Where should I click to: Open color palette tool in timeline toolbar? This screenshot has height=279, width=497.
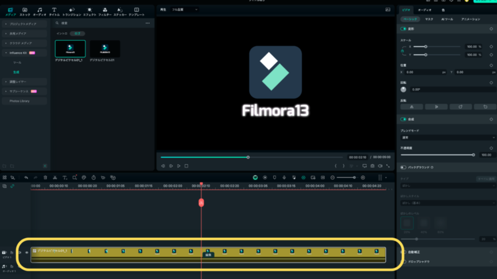pyautogui.click(x=84, y=178)
